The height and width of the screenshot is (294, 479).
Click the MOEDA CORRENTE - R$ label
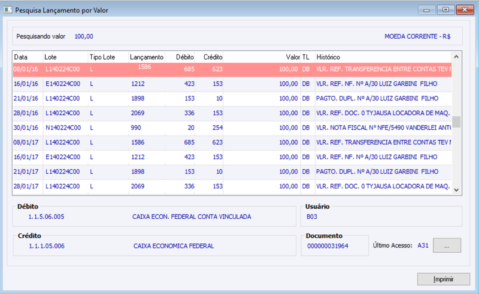pos(417,36)
